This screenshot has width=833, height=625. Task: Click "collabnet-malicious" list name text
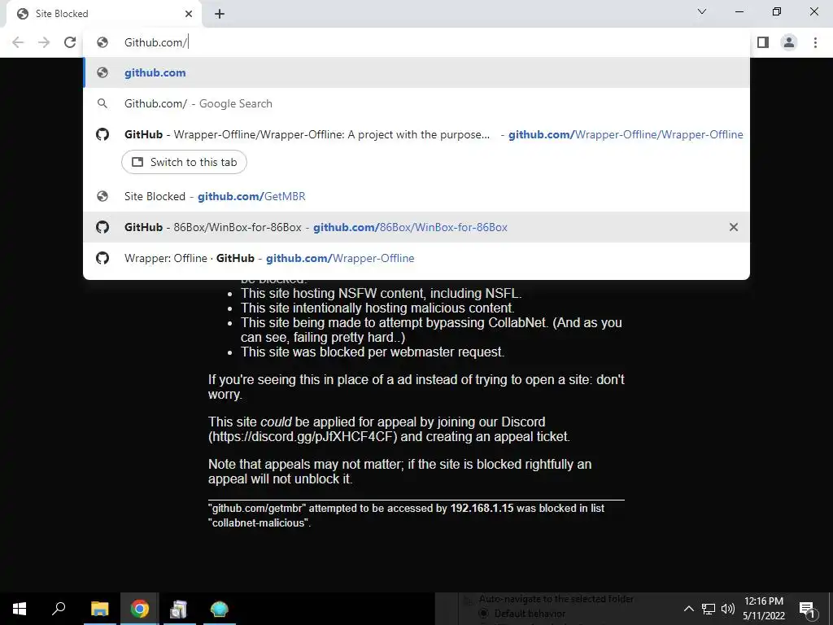pos(258,523)
